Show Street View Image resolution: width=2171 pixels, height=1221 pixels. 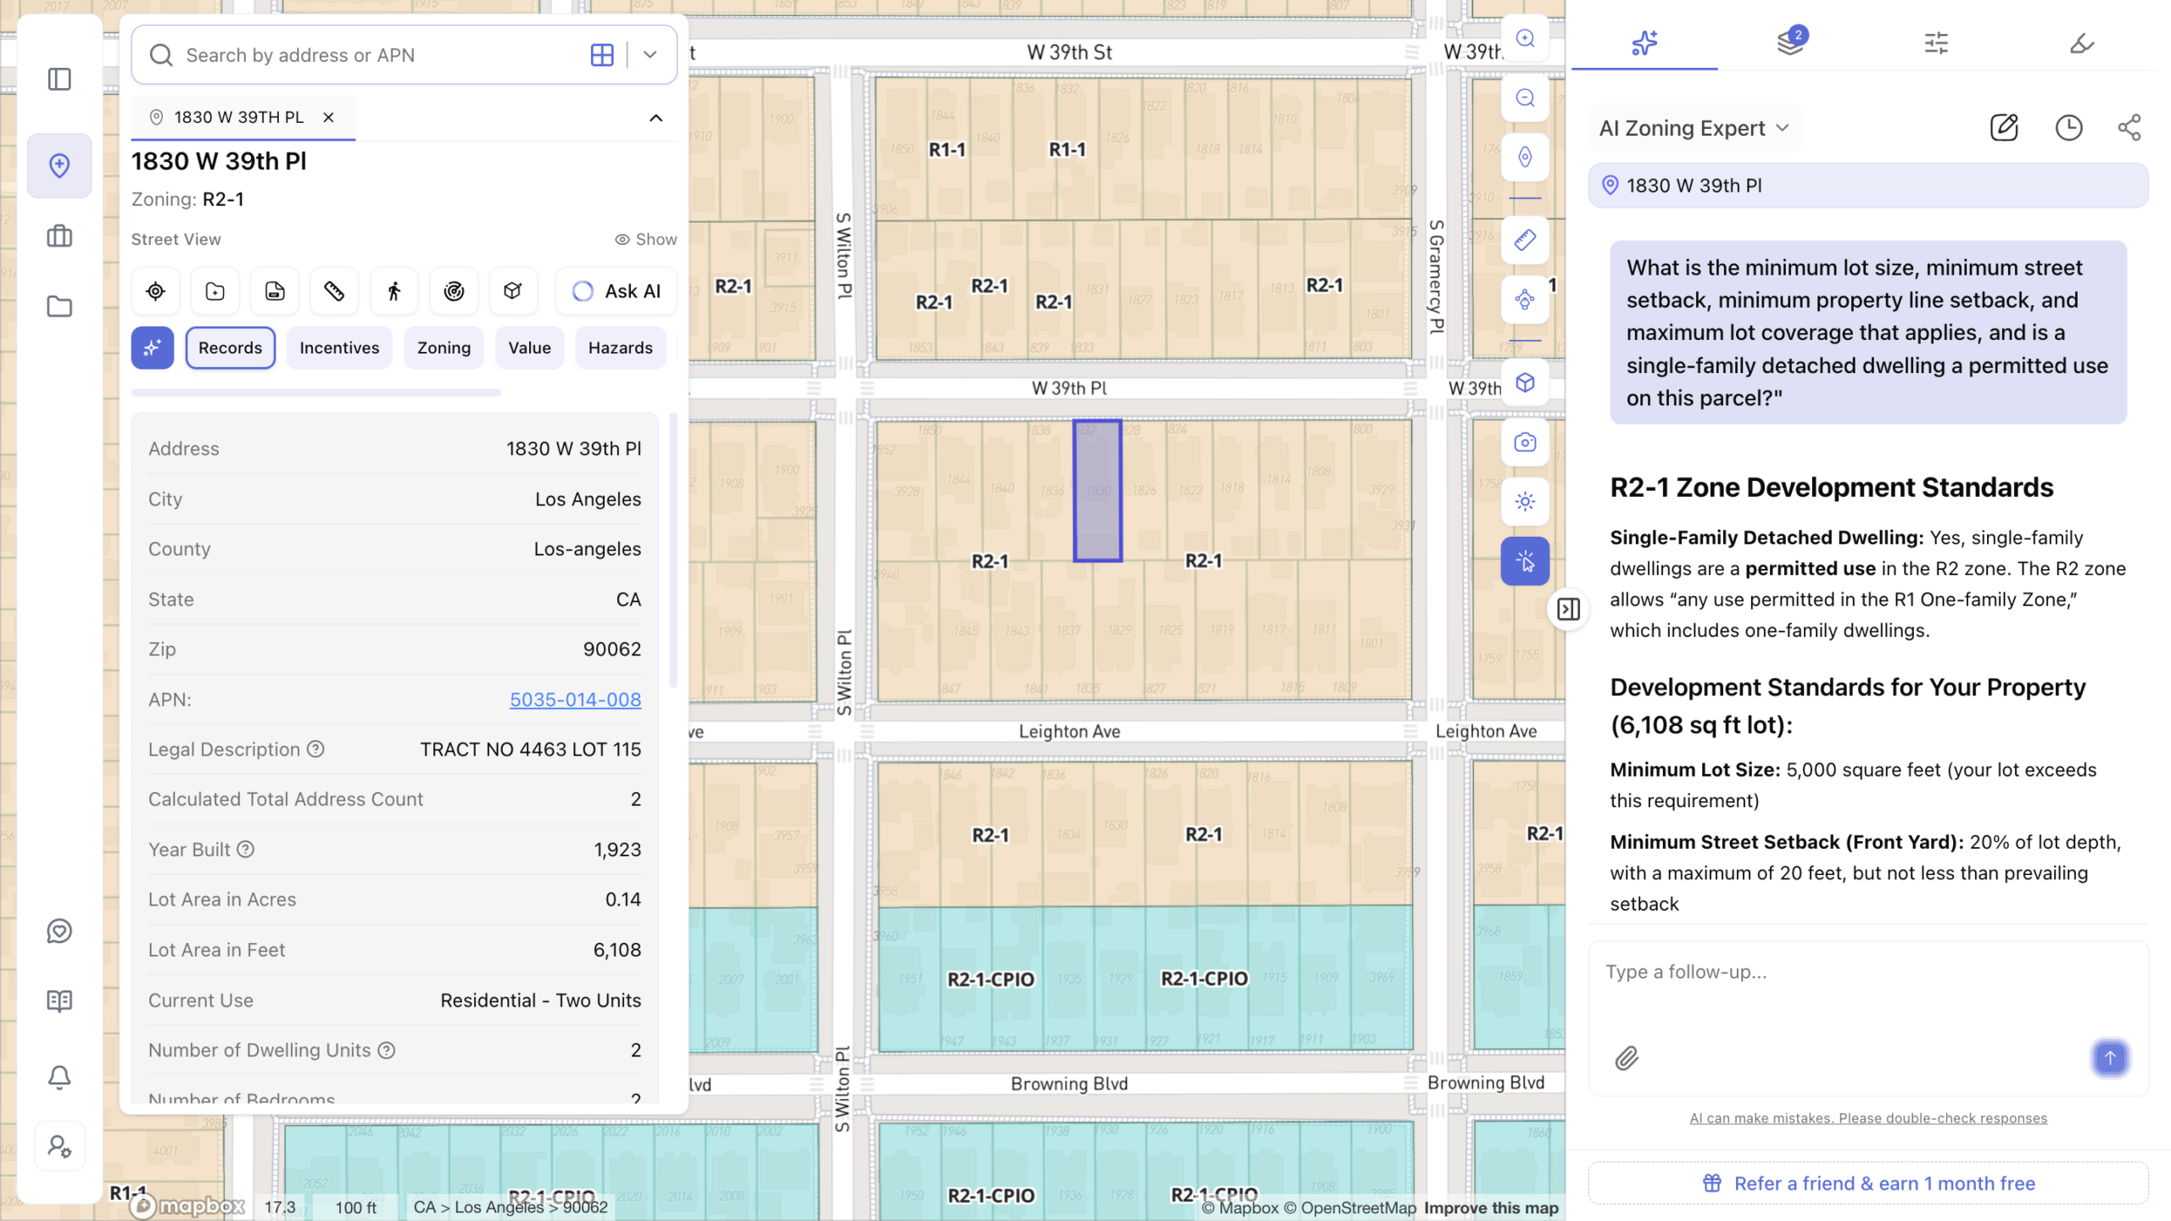646,239
